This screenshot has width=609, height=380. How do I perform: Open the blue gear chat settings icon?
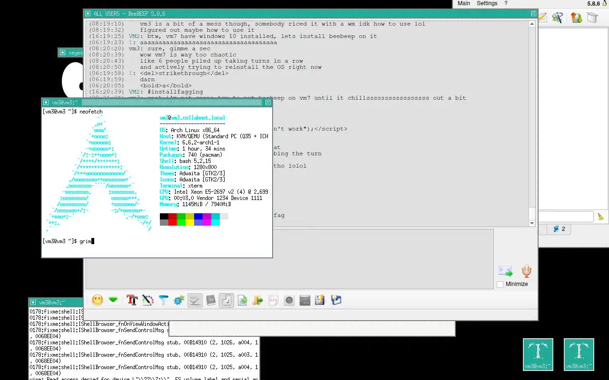179,300
